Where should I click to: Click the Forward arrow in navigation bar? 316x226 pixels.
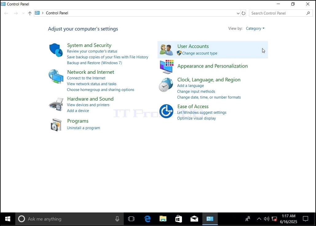[x=16, y=13]
